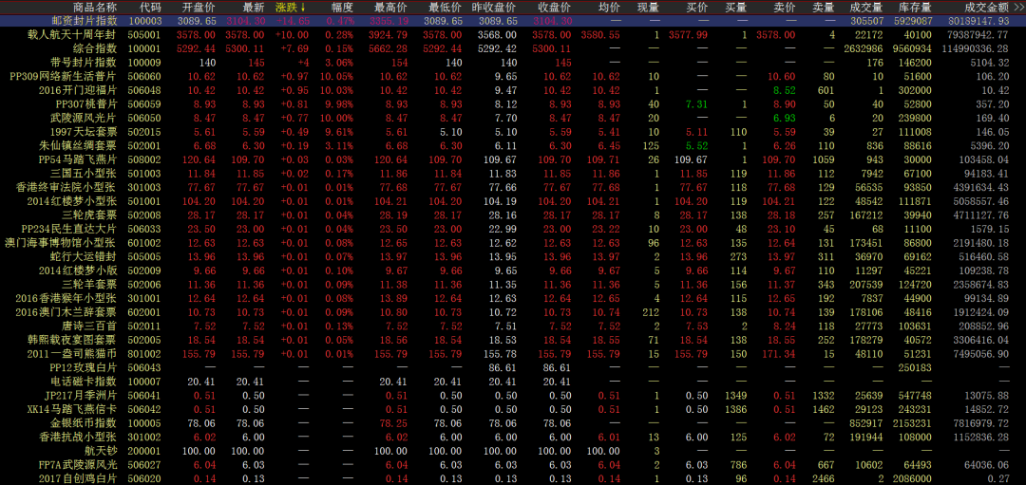Select the 三国五小型张 row
This screenshot has width=1026, height=485.
[513, 174]
